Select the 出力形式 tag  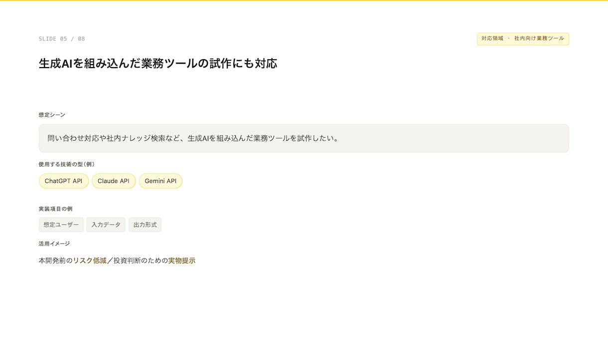tap(145, 225)
